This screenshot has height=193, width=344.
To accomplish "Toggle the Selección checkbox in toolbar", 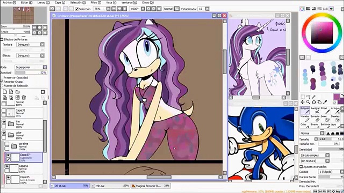I will [x=77, y=9].
